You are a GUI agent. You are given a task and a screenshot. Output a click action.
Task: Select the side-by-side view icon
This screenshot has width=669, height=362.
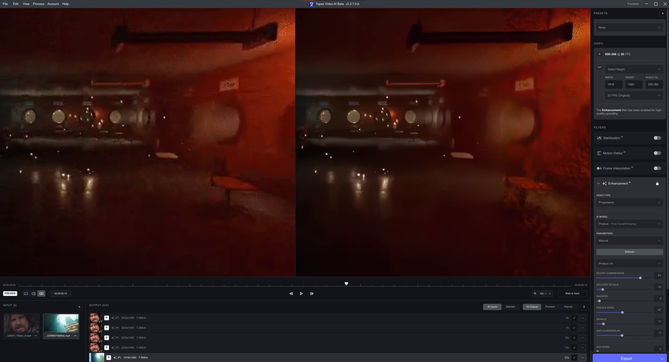(x=41, y=293)
